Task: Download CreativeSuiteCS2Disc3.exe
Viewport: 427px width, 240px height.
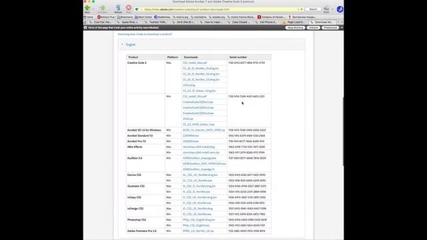Action: (198, 113)
